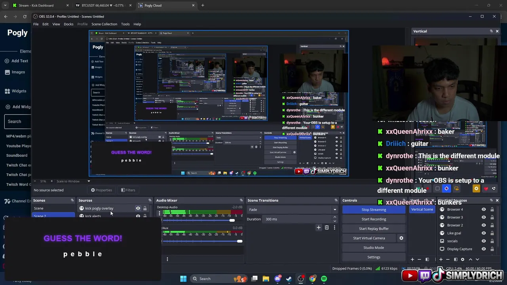Open Desktop Audio three-dot options menu
507x285 pixels.
(159, 213)
